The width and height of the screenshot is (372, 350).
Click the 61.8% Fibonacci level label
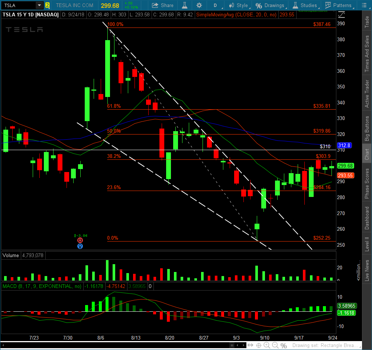point(114,106)
